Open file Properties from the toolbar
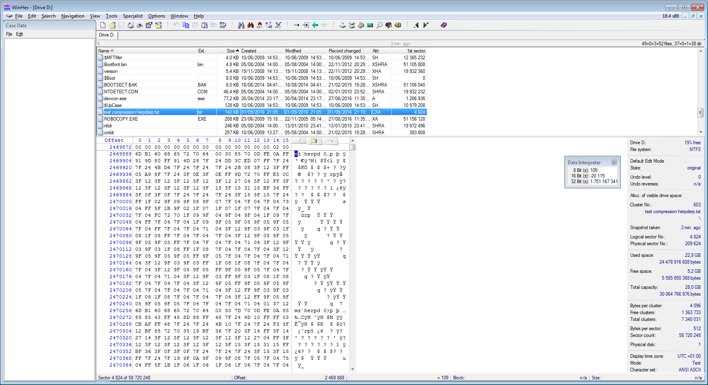708x385 pixels. pyautogui.click(x=149, y=25)
